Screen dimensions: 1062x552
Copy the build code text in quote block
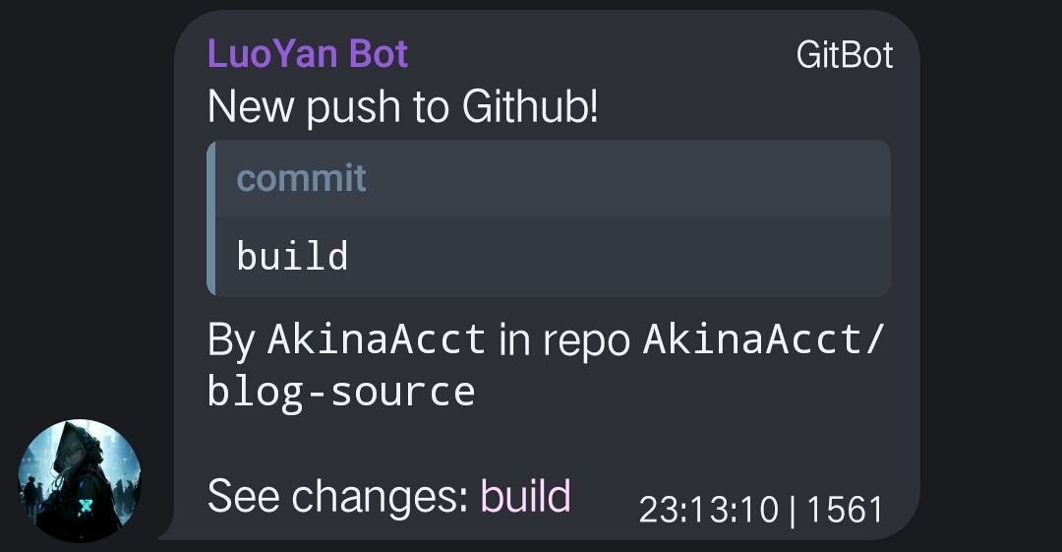292,257
